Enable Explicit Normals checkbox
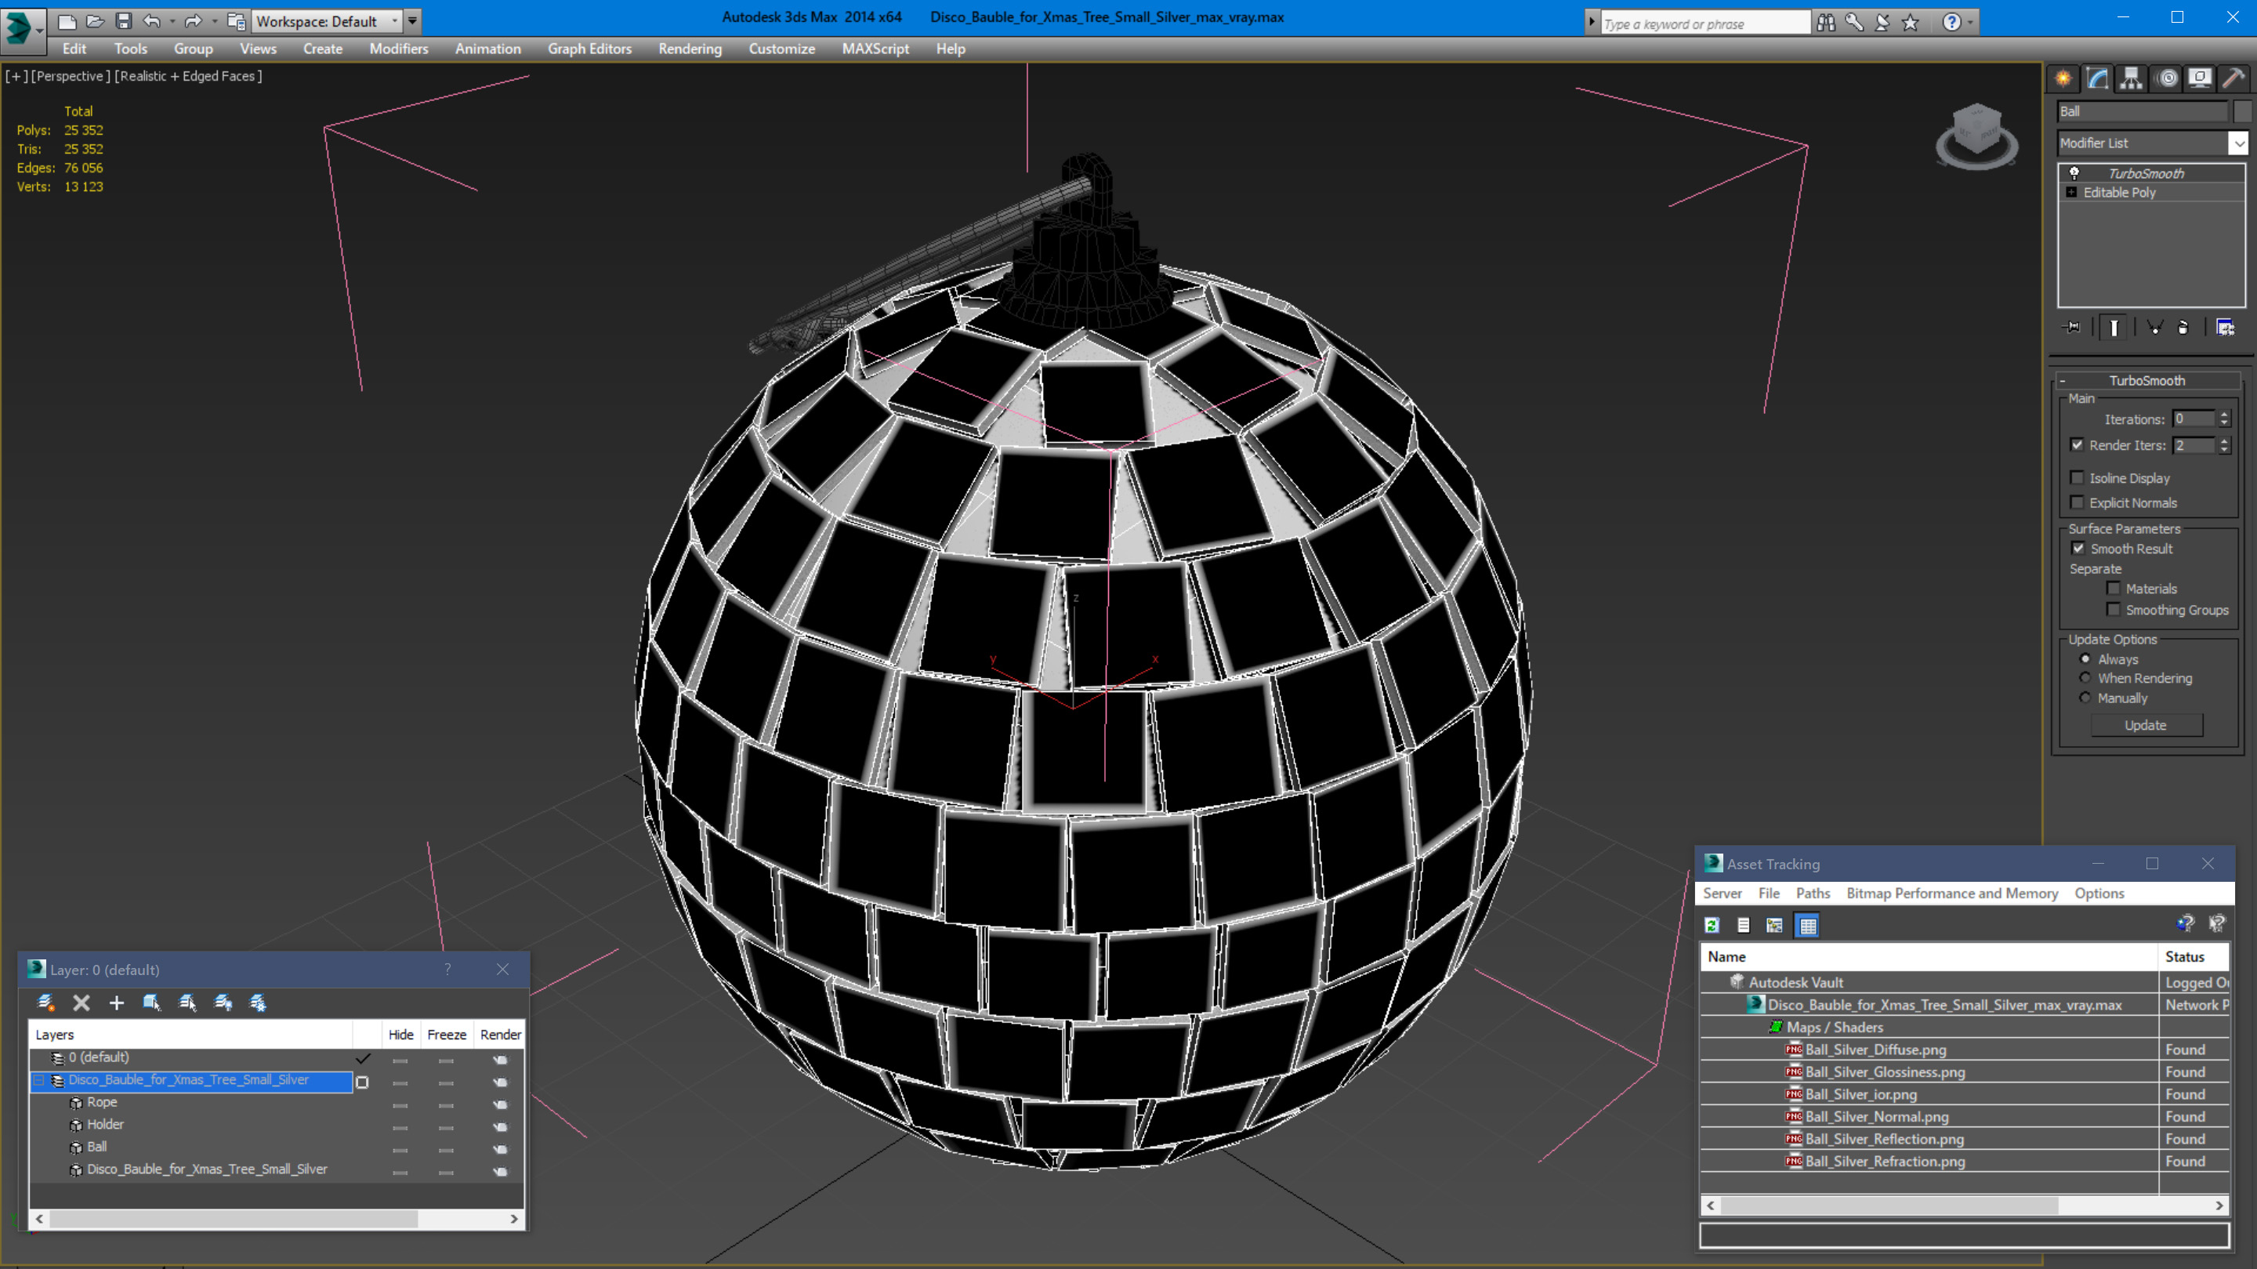The height and width of the screenshot is (1269, 2257). (x=2078, y=502)
